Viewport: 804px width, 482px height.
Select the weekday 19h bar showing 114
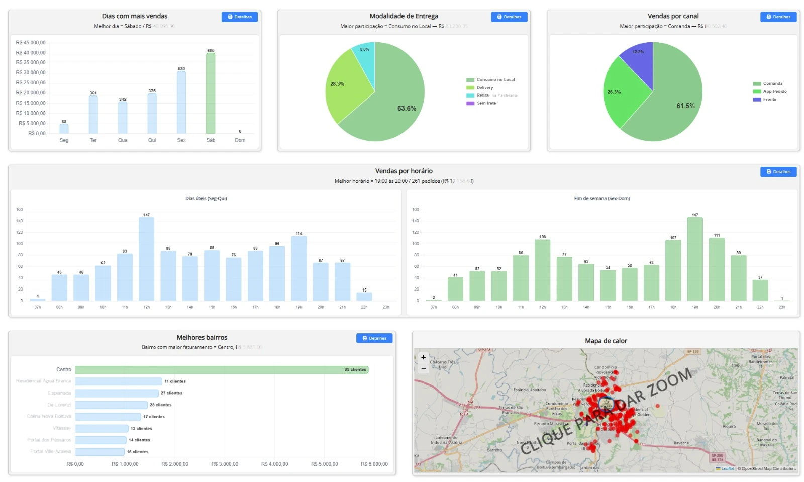tap(299, 268)
